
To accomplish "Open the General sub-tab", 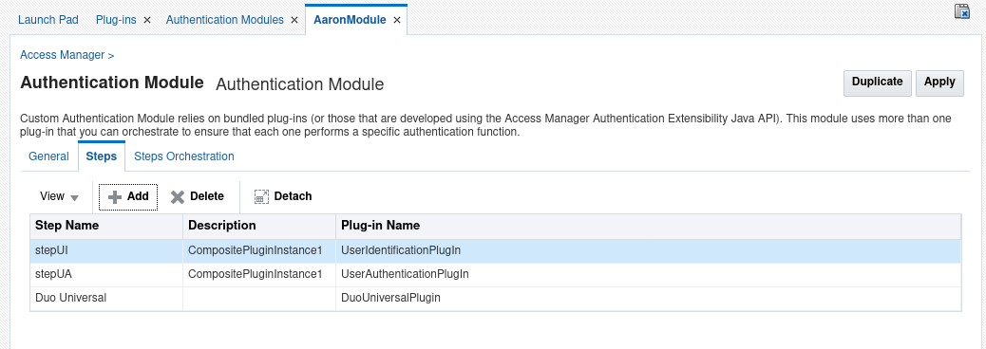I will point(48,156).
